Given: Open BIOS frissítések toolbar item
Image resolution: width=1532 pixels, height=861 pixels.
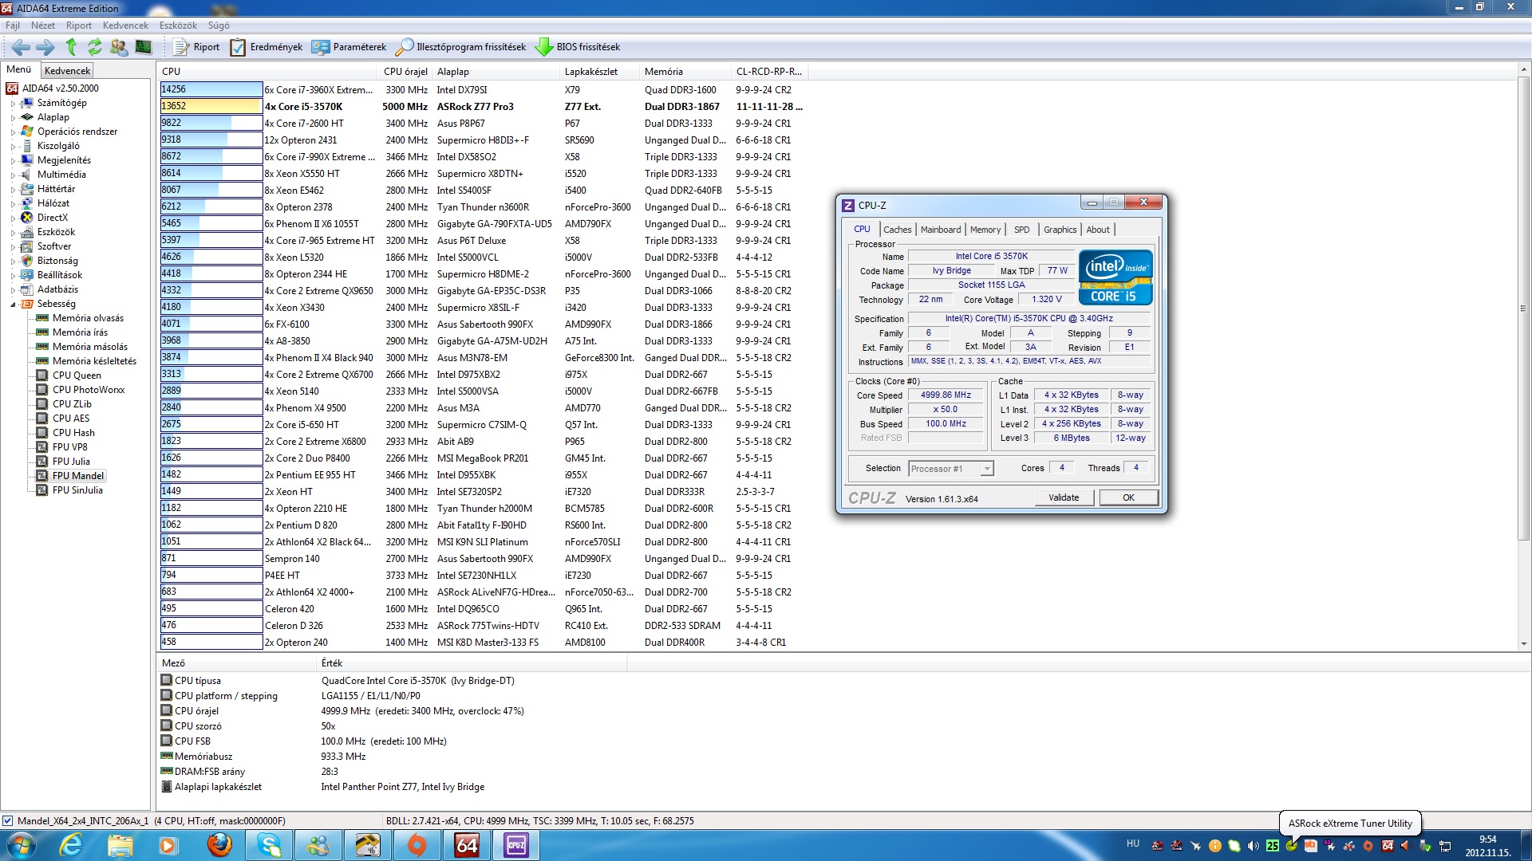Looking at the screenshot, I should (578, 47).
